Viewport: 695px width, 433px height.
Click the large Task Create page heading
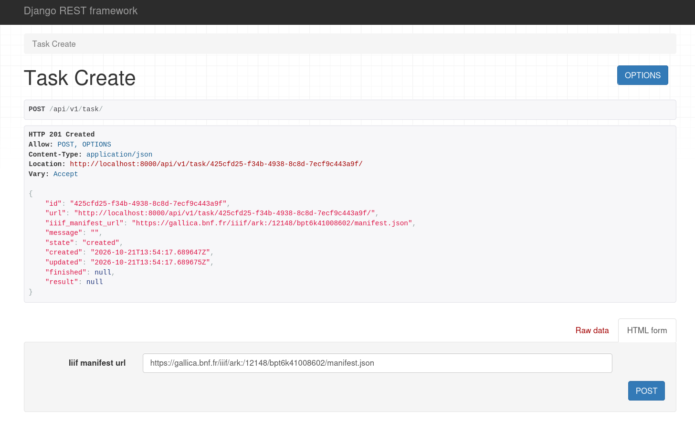point(80,78)
